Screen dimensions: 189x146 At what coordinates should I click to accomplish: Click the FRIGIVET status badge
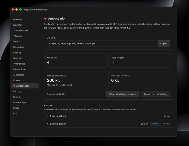[x=156, y=124]
